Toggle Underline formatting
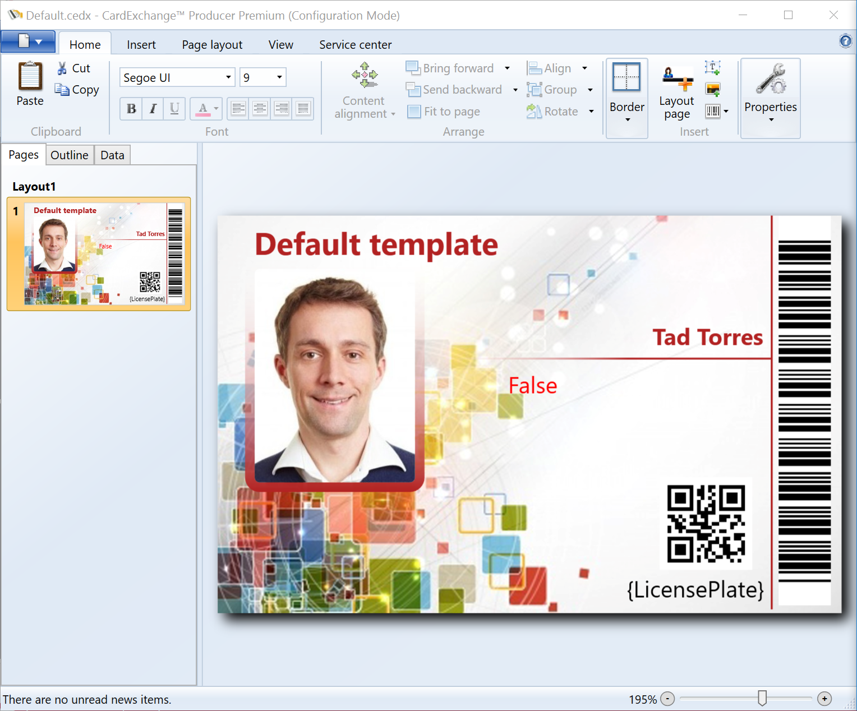The image size is (857, 711). pyautogui.click(x=174, y=109)
